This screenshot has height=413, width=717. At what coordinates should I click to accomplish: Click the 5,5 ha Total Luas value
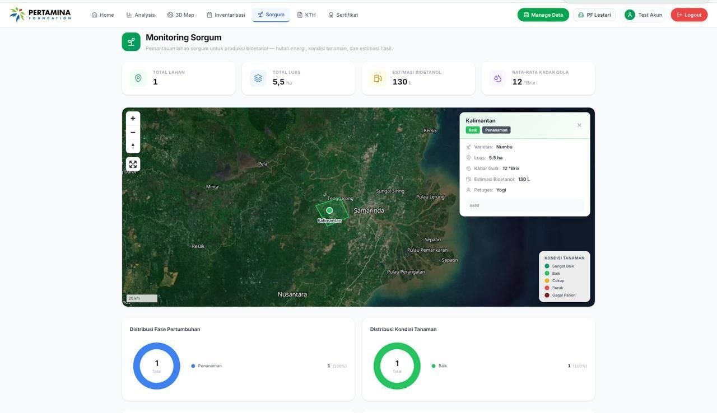pyautogui.click(x=282, y=82)
